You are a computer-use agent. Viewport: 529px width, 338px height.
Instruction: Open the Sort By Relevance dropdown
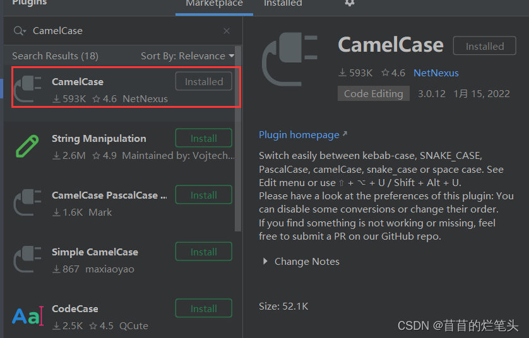(187, 56)
